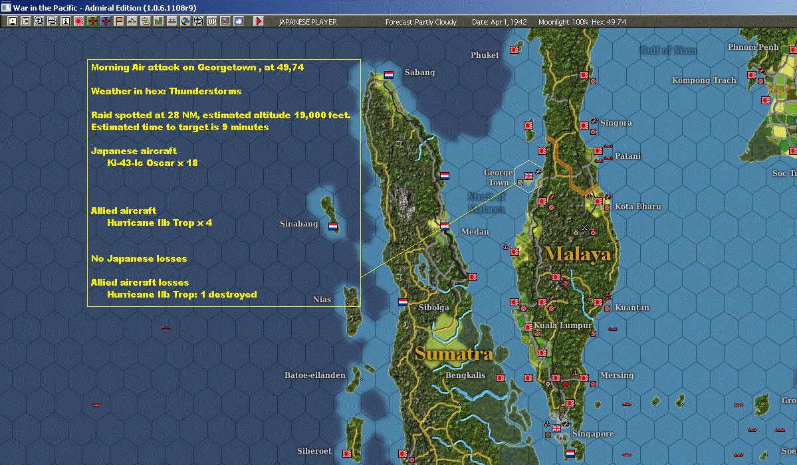Select the Japanese flag base at Kota Bharu
The width and height of the screenshot is (797, 465).
click(598, 201)
